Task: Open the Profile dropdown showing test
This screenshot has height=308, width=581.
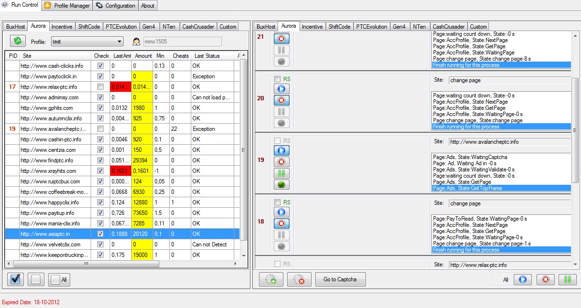Action: (87, 42)
